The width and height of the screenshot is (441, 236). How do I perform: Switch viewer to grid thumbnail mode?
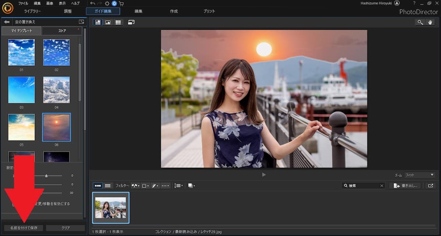click(x=118, y=22)
